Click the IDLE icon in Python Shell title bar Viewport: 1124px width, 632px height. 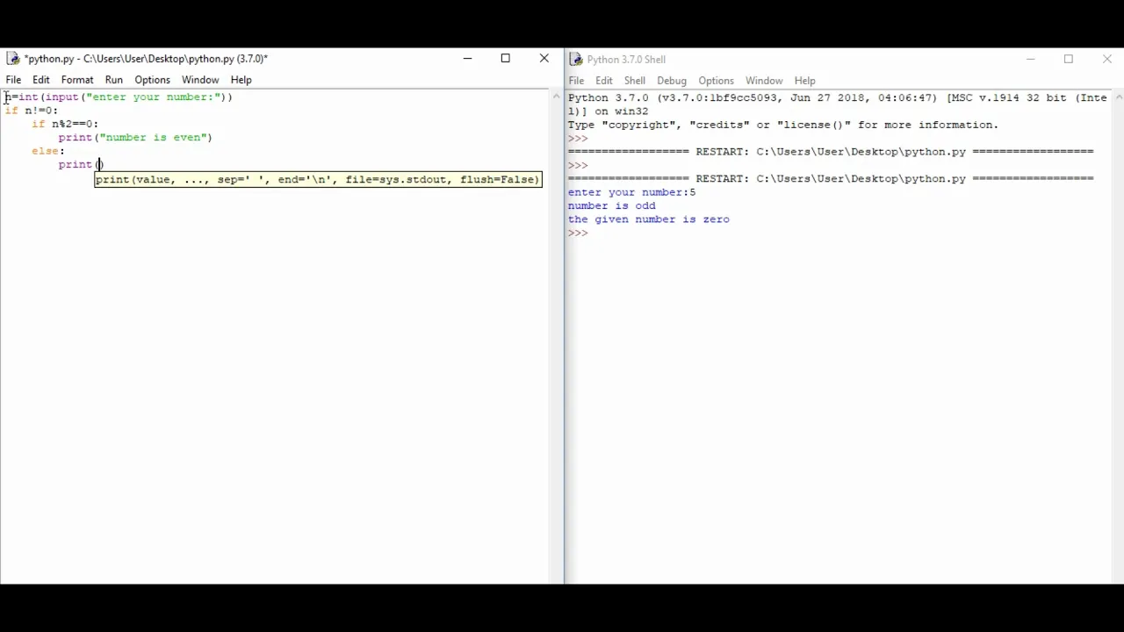tap(576, 59)
